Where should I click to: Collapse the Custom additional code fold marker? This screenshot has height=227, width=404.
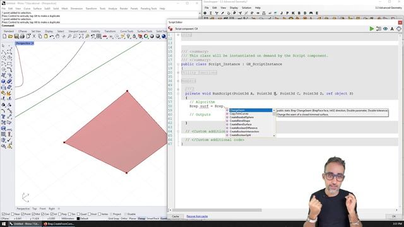pyautogui.click(x=178, y=131)
